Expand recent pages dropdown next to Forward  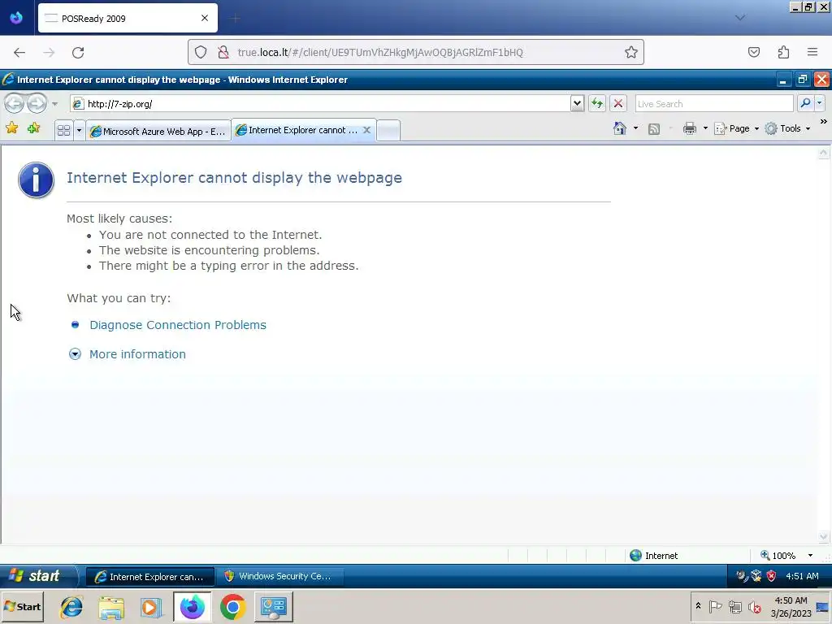(x=54, y=104)
